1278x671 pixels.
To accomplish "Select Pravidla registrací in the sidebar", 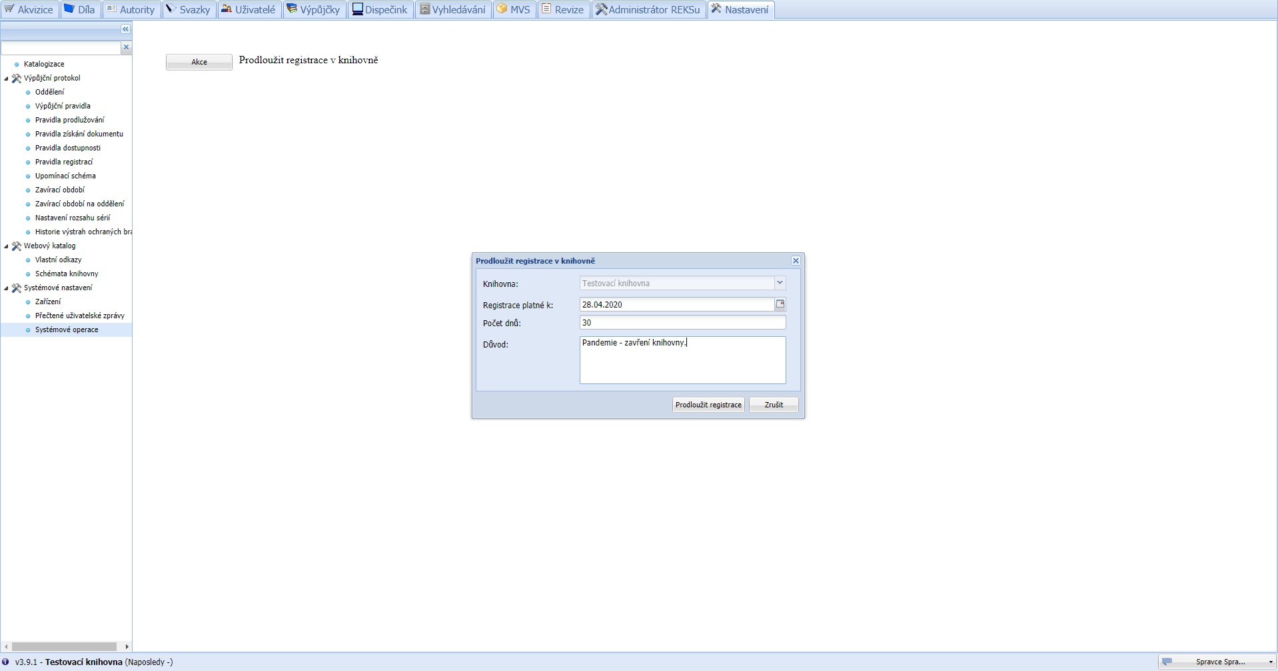I will point(64,162).
